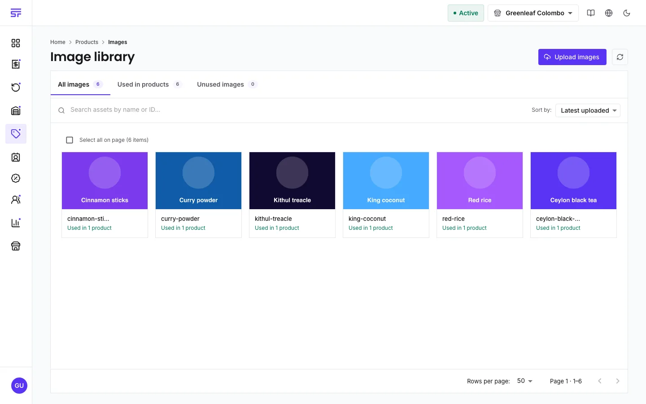Go to Home breadcrumb link

[58, 42]
